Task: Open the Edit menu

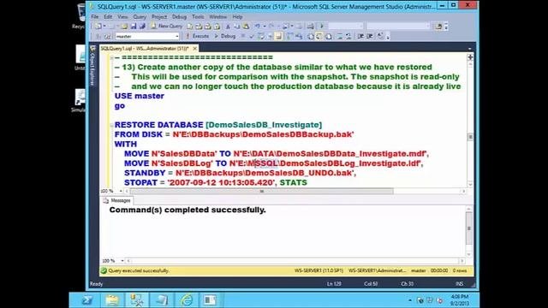Action: (x=108, y=17)
